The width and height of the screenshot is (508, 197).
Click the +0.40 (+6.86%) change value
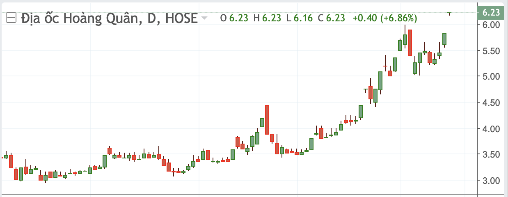pos(385,18)
